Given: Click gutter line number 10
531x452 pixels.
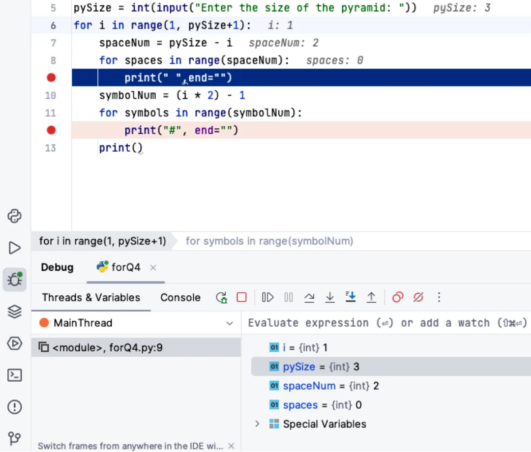Looking at the screenshot, I should point(51,95).
